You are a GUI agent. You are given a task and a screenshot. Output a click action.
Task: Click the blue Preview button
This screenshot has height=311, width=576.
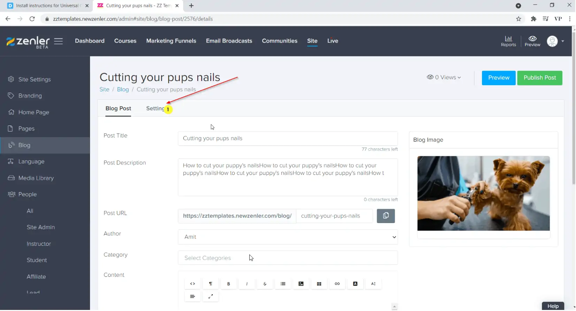[499, 78]
